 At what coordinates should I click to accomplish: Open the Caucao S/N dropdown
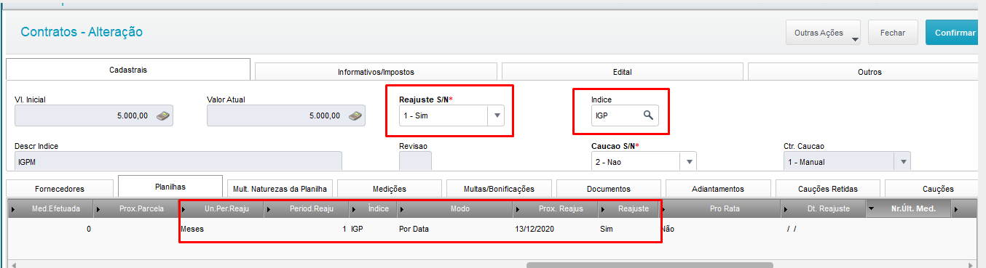coord(688,162)
